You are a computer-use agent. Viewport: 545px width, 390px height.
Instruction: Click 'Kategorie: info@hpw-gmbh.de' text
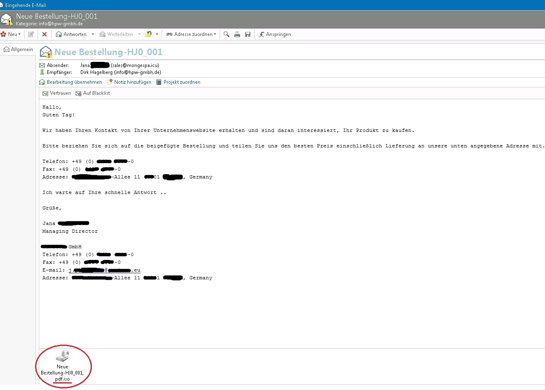point(49,24)
